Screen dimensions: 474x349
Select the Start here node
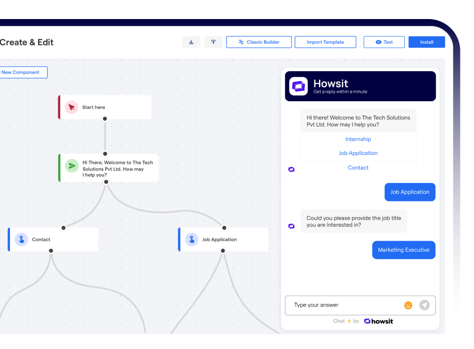pos(105,107)
